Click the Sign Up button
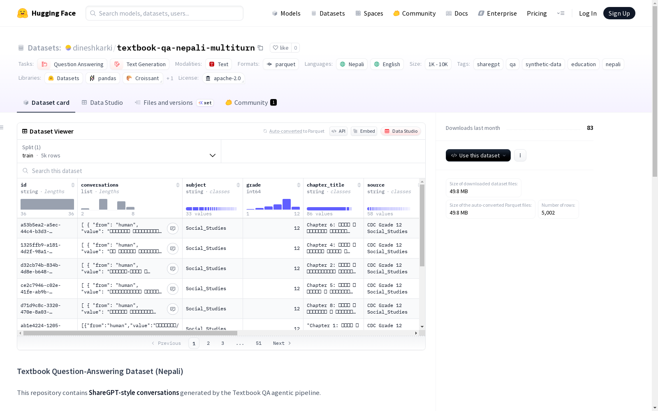658x411 pixels. click(x=619, y=13)
